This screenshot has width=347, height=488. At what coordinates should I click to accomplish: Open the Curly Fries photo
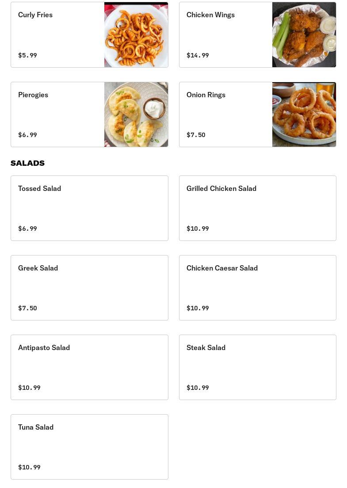click(136, 34)
